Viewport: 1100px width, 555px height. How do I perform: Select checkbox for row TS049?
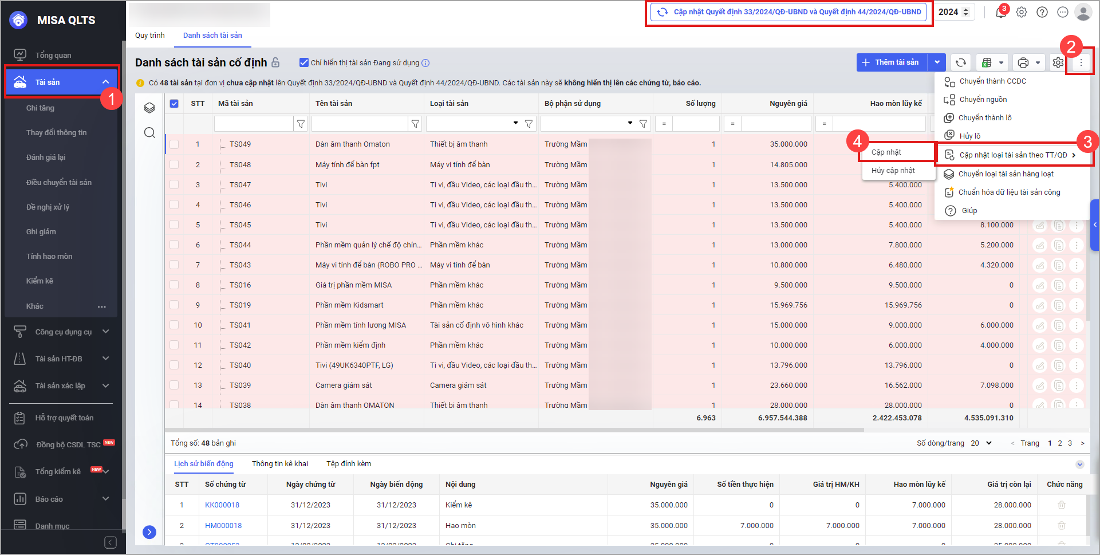click(174, 144)
